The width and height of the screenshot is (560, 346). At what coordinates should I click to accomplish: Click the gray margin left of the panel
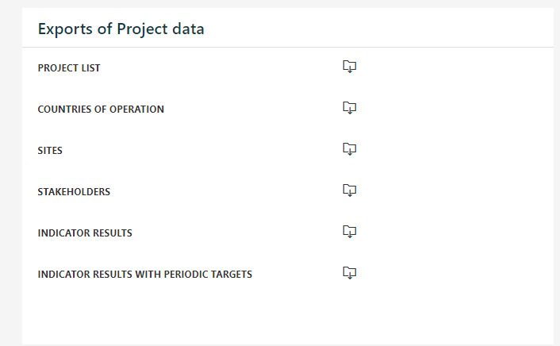click(11, 171)
